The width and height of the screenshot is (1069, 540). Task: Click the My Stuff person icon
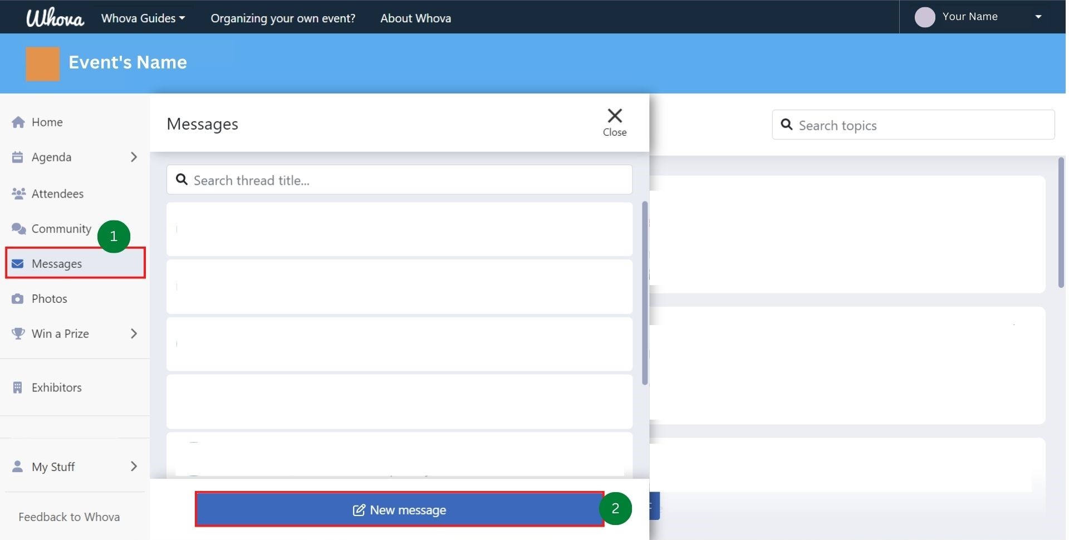[x=17, y=467]
